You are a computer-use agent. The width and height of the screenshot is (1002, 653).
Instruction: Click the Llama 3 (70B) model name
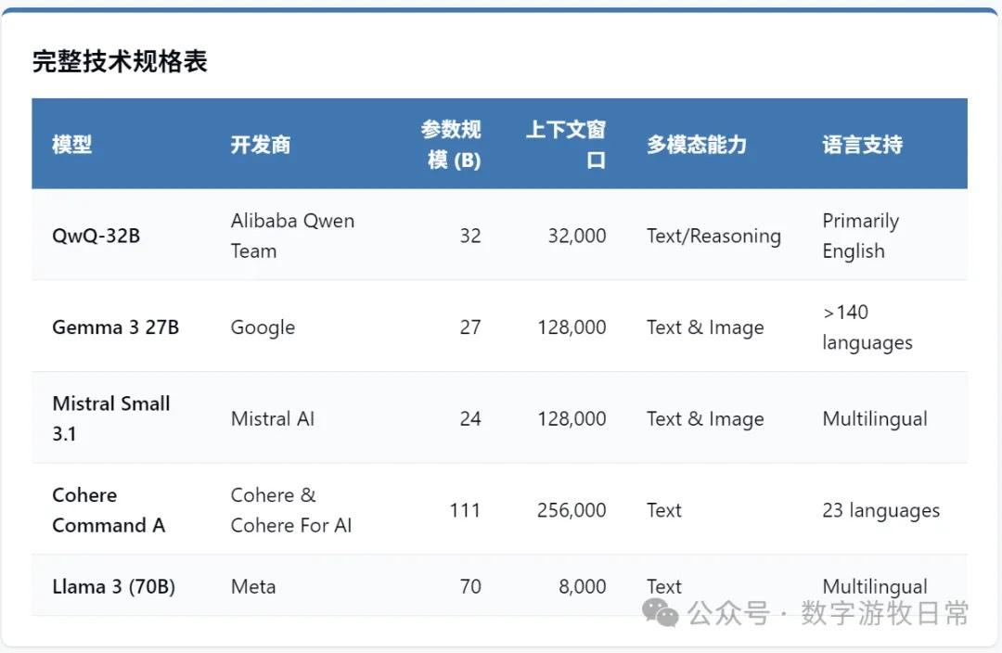click(x=114, y=586)
